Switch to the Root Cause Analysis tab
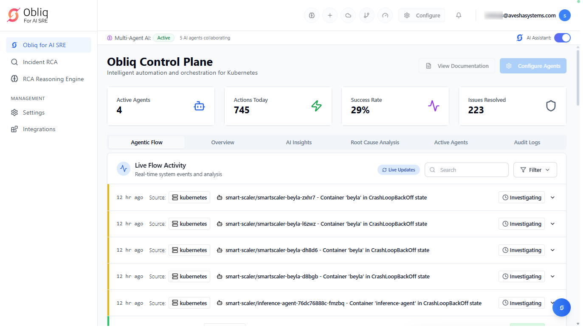This screenshot has height=331, width=583. tap(375, 142)
